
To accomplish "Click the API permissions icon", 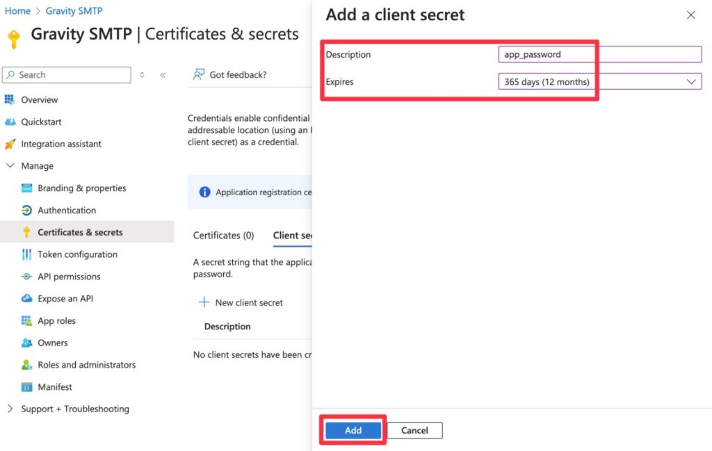I will click(x=27, y=277).
